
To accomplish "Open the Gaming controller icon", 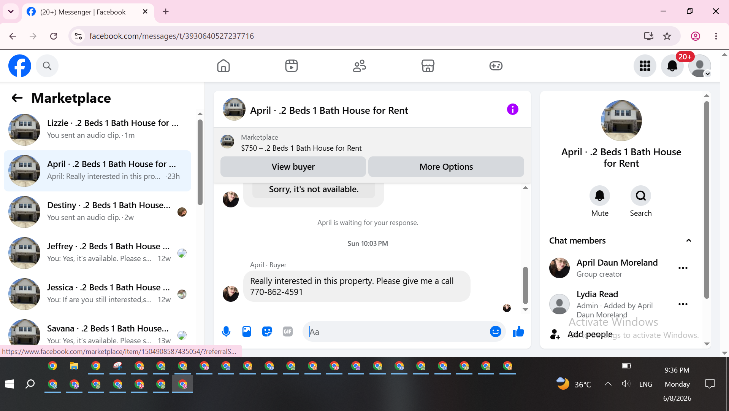I will coord(496,66).
